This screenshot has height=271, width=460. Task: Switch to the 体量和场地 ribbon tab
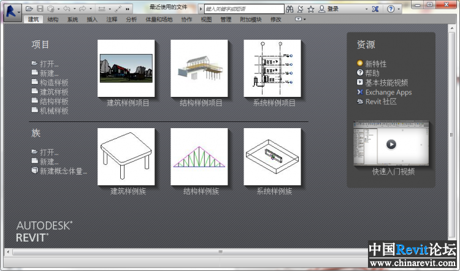point(159,20)
